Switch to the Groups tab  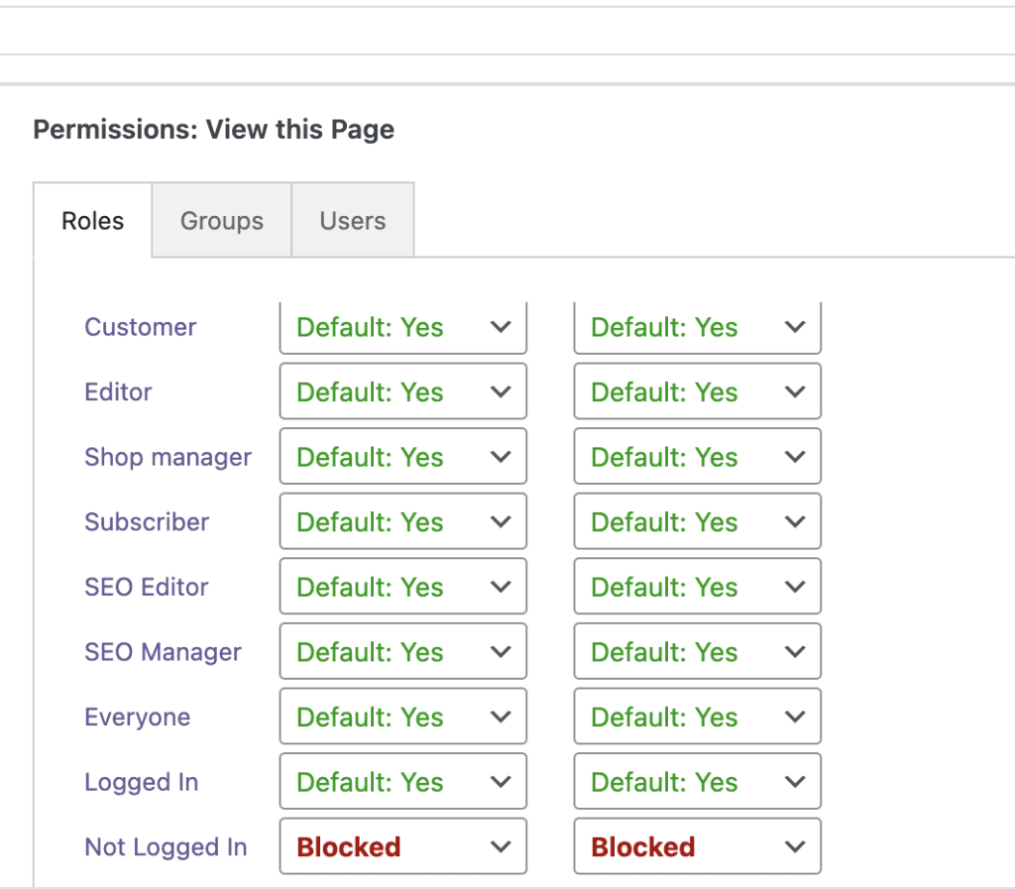tap(220, 220)
